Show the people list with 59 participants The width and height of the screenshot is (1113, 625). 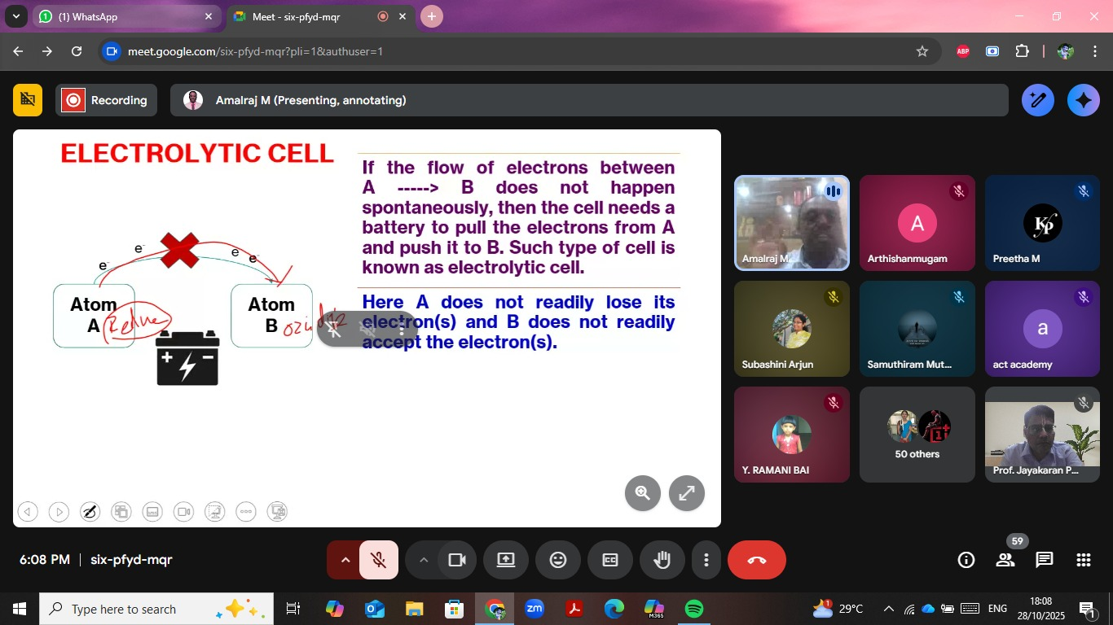[1005, 560]
